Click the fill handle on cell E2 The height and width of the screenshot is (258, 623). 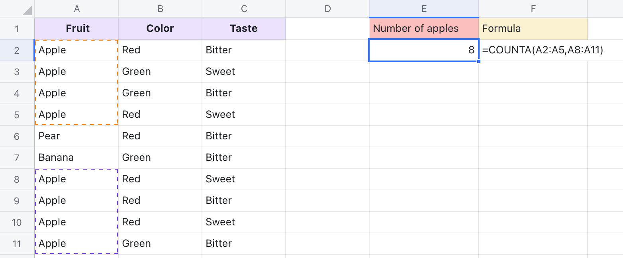coord(478,61)
